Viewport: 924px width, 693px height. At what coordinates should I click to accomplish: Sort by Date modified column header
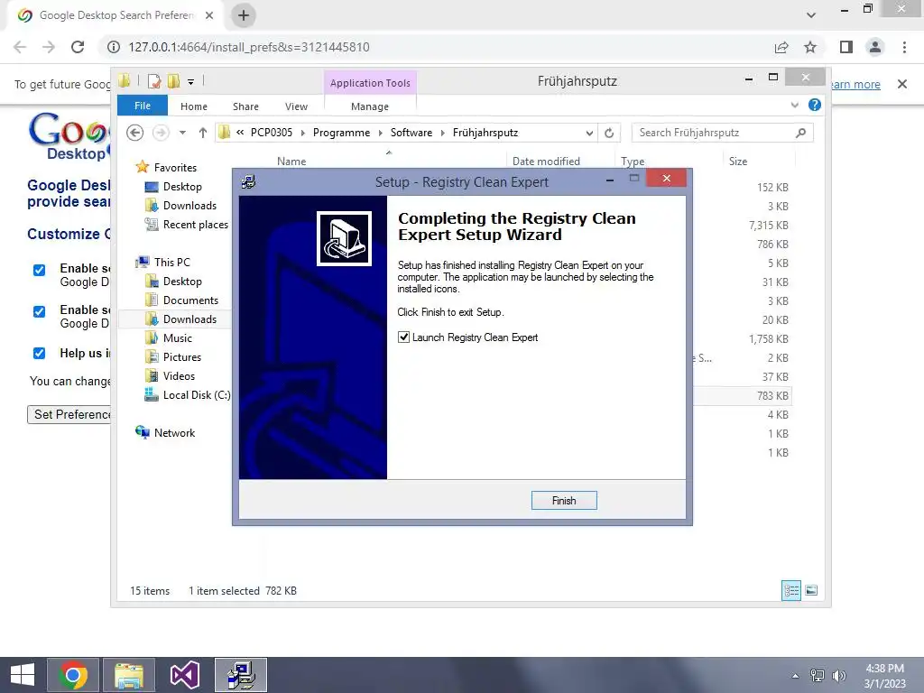tap(546, 161)
